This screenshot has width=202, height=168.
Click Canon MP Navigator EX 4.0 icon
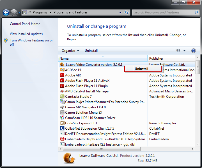[62, 107]
